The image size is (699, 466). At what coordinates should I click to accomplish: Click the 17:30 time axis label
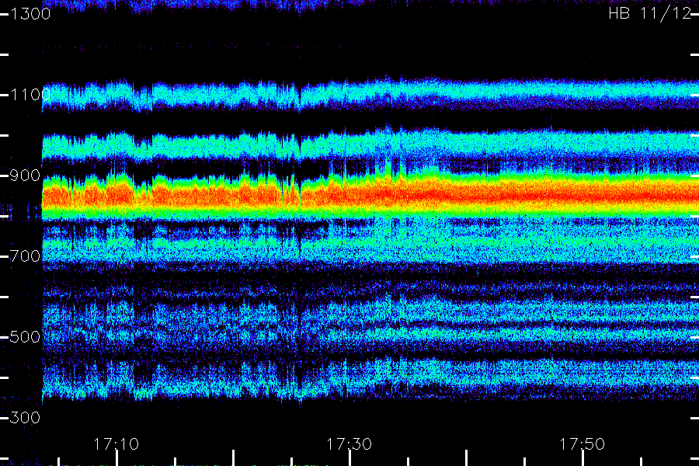pyautogui.click(x=349, y=444)
